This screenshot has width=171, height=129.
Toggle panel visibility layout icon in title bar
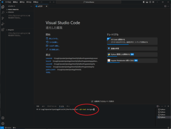[147, 2]
